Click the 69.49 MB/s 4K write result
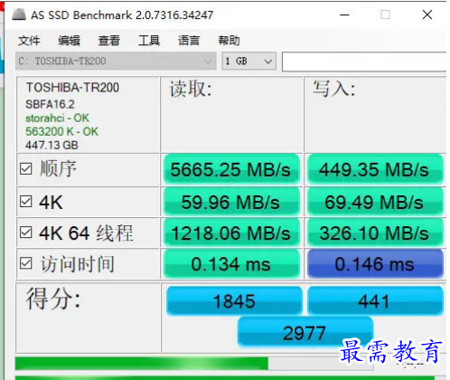The image size is (450, 380). point(375,202)
